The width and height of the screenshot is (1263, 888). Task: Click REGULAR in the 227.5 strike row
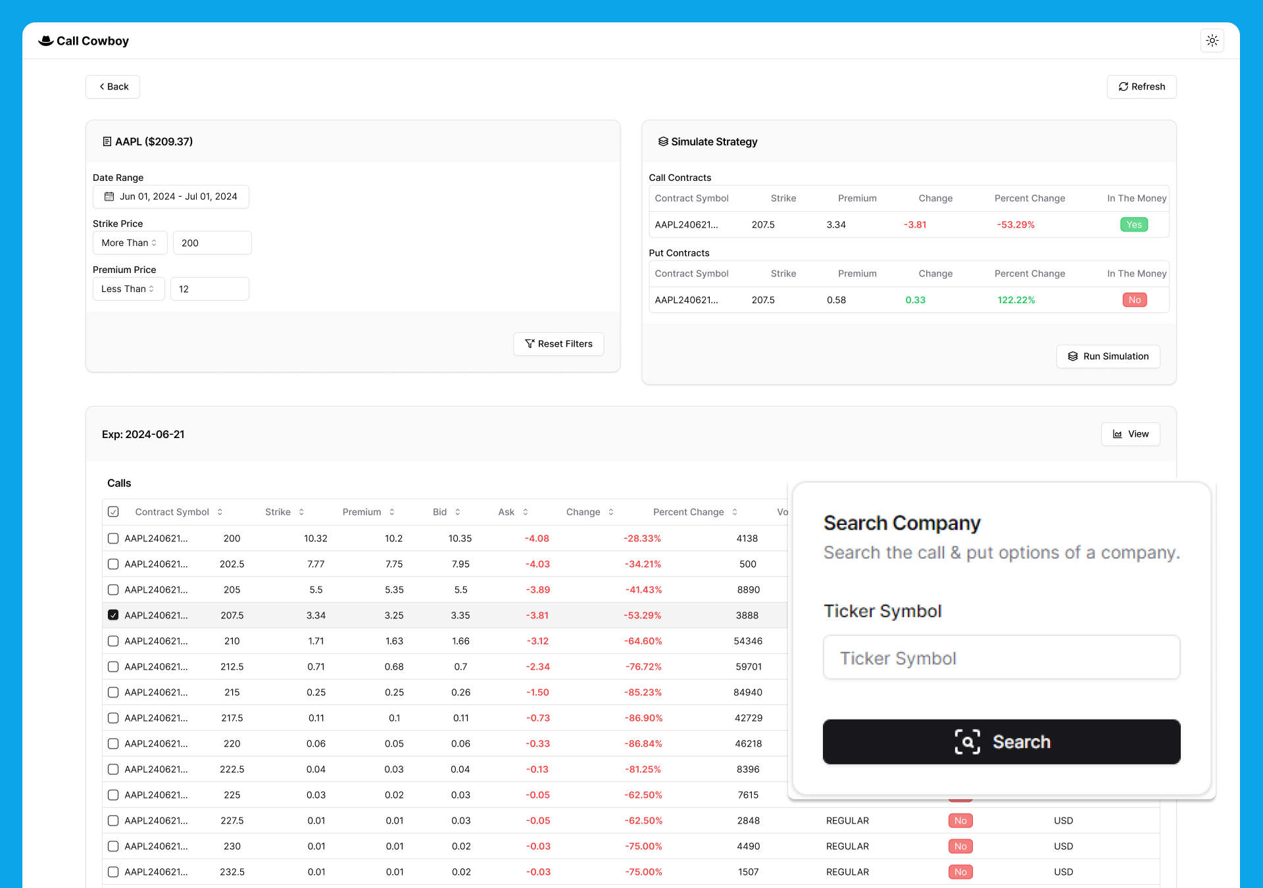[x=847, y=820]
